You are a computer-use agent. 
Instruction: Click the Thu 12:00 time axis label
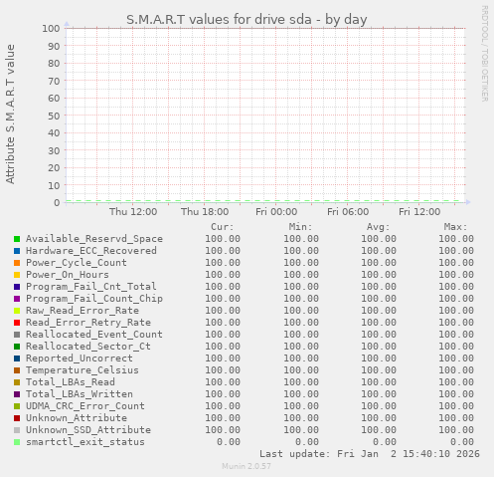point(133,212)
